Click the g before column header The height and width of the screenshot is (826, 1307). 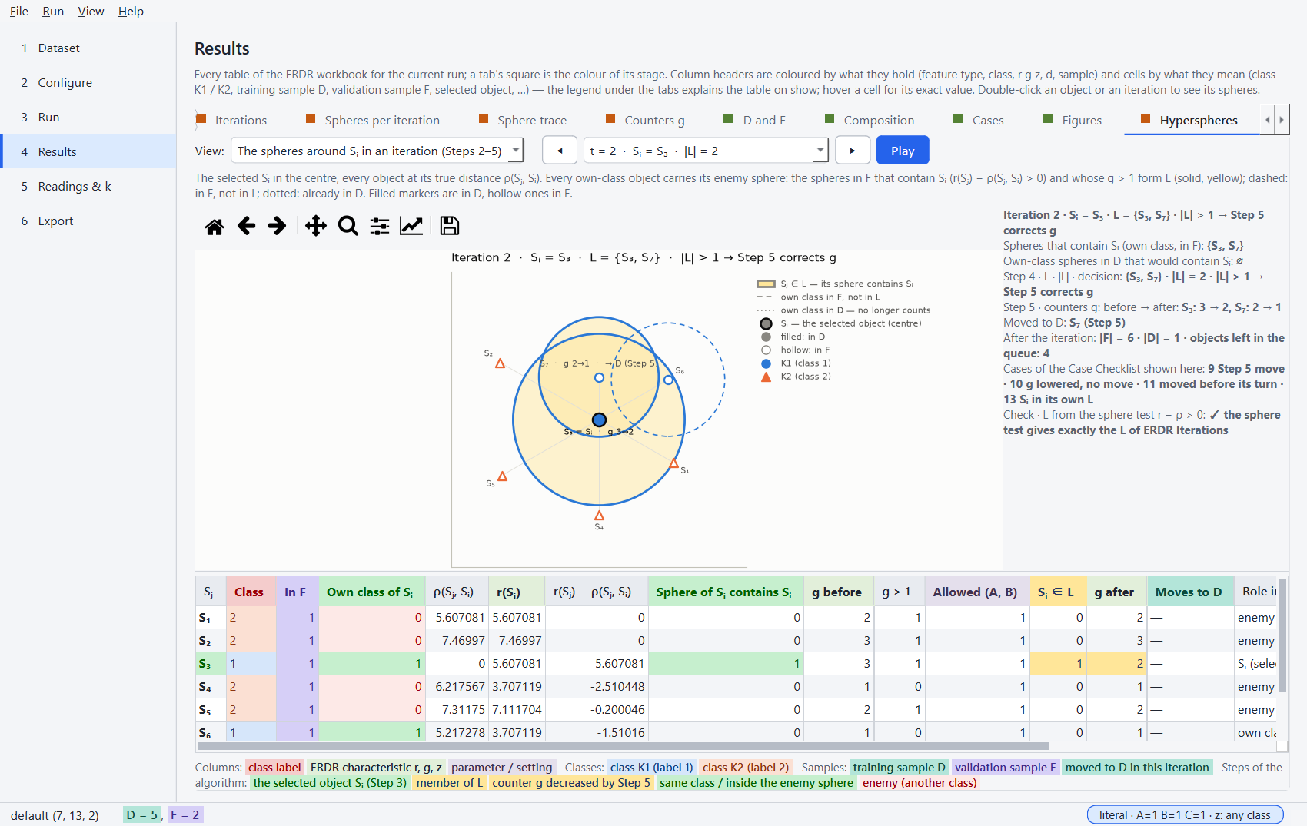tap(838, 592)
